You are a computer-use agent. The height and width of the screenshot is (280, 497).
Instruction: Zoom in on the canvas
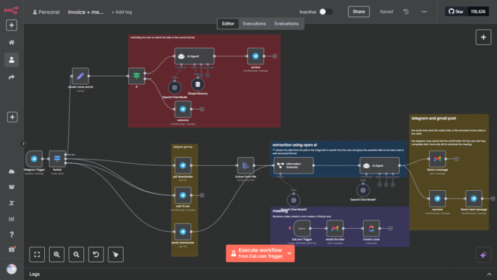(57, 254)
